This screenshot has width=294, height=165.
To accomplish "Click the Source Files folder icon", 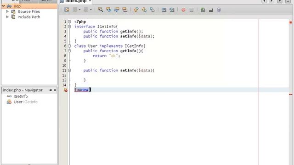I will pos(13,11).
